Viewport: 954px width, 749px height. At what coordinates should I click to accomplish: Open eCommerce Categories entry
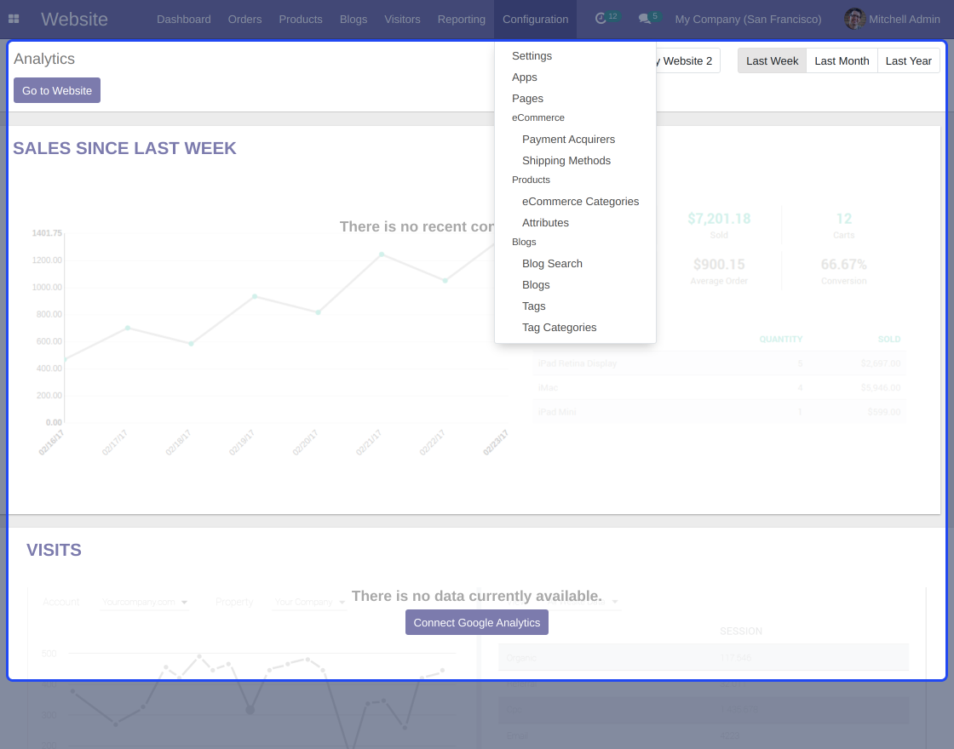576,201
